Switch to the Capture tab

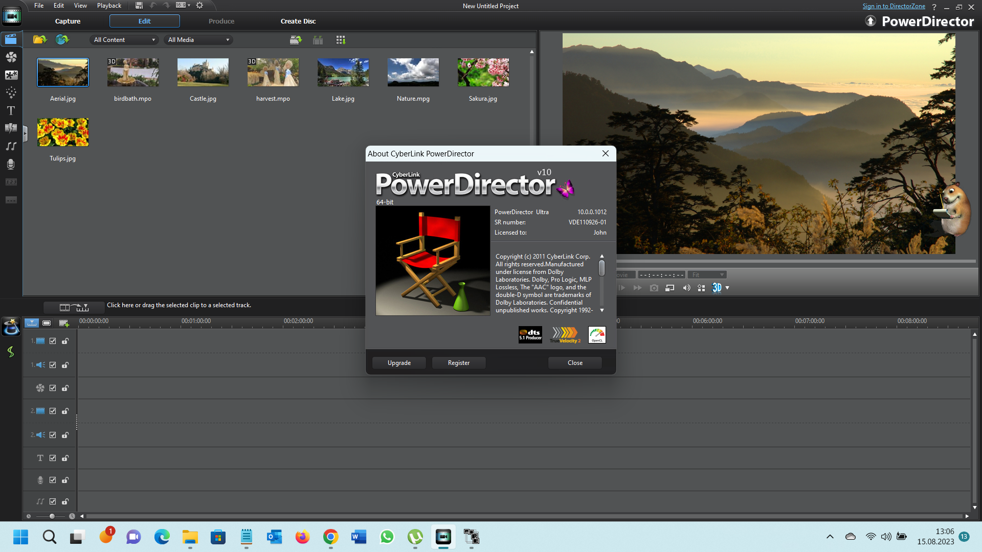pyautogui.click(x=68, y=21)
